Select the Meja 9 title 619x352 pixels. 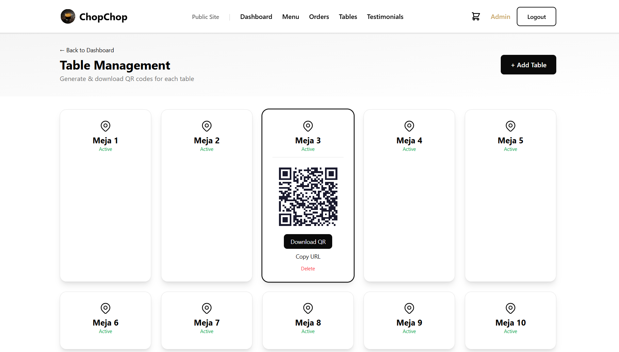pos(409,323)
